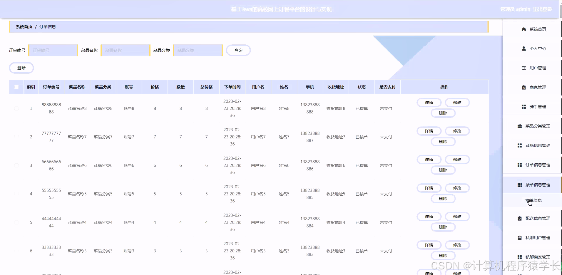Click the grid icon beside 私聊商家管理
Viewport: 562px width, 275px height.
pos(519,257)
